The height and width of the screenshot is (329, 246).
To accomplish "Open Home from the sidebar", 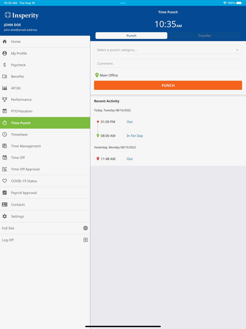I will pos(45,42).
